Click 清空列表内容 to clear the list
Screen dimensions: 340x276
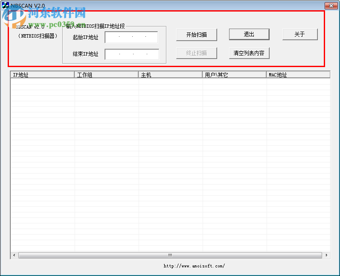(249, 53)
